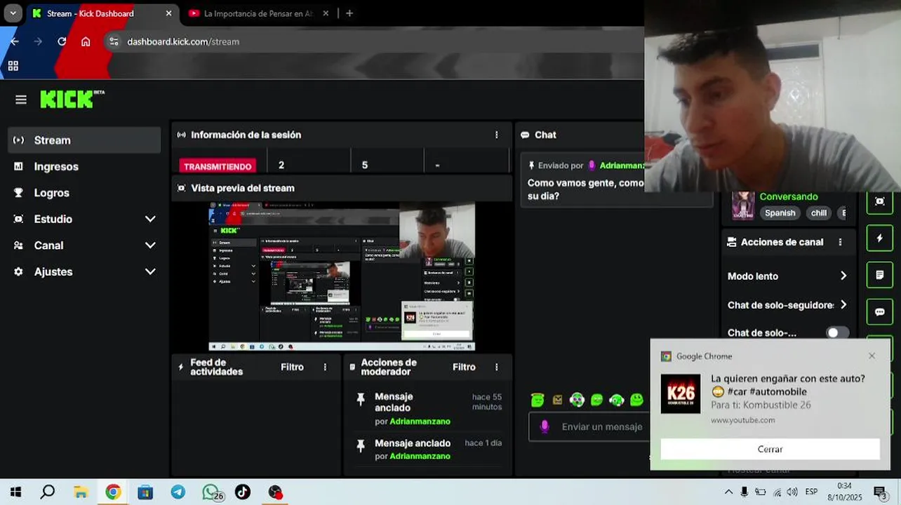Screen dimensions: 901x505
Task: Click the notes document widget button
Action: (879, 275)
